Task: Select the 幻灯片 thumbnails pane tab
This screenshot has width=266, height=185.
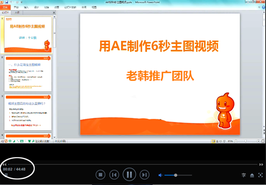Action: pos(6,13)
